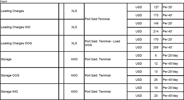Select the Loading Charges IMO cell
Image resolution: width=184 pixels, height=100 pixels.
30,27
